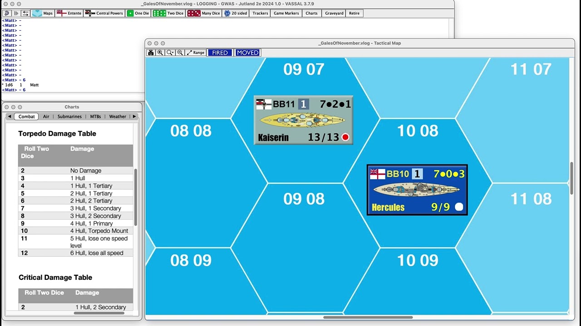581x326 pixels.
Task: Click the white dot on Hercules counter
Action: [x=459, y=207]
